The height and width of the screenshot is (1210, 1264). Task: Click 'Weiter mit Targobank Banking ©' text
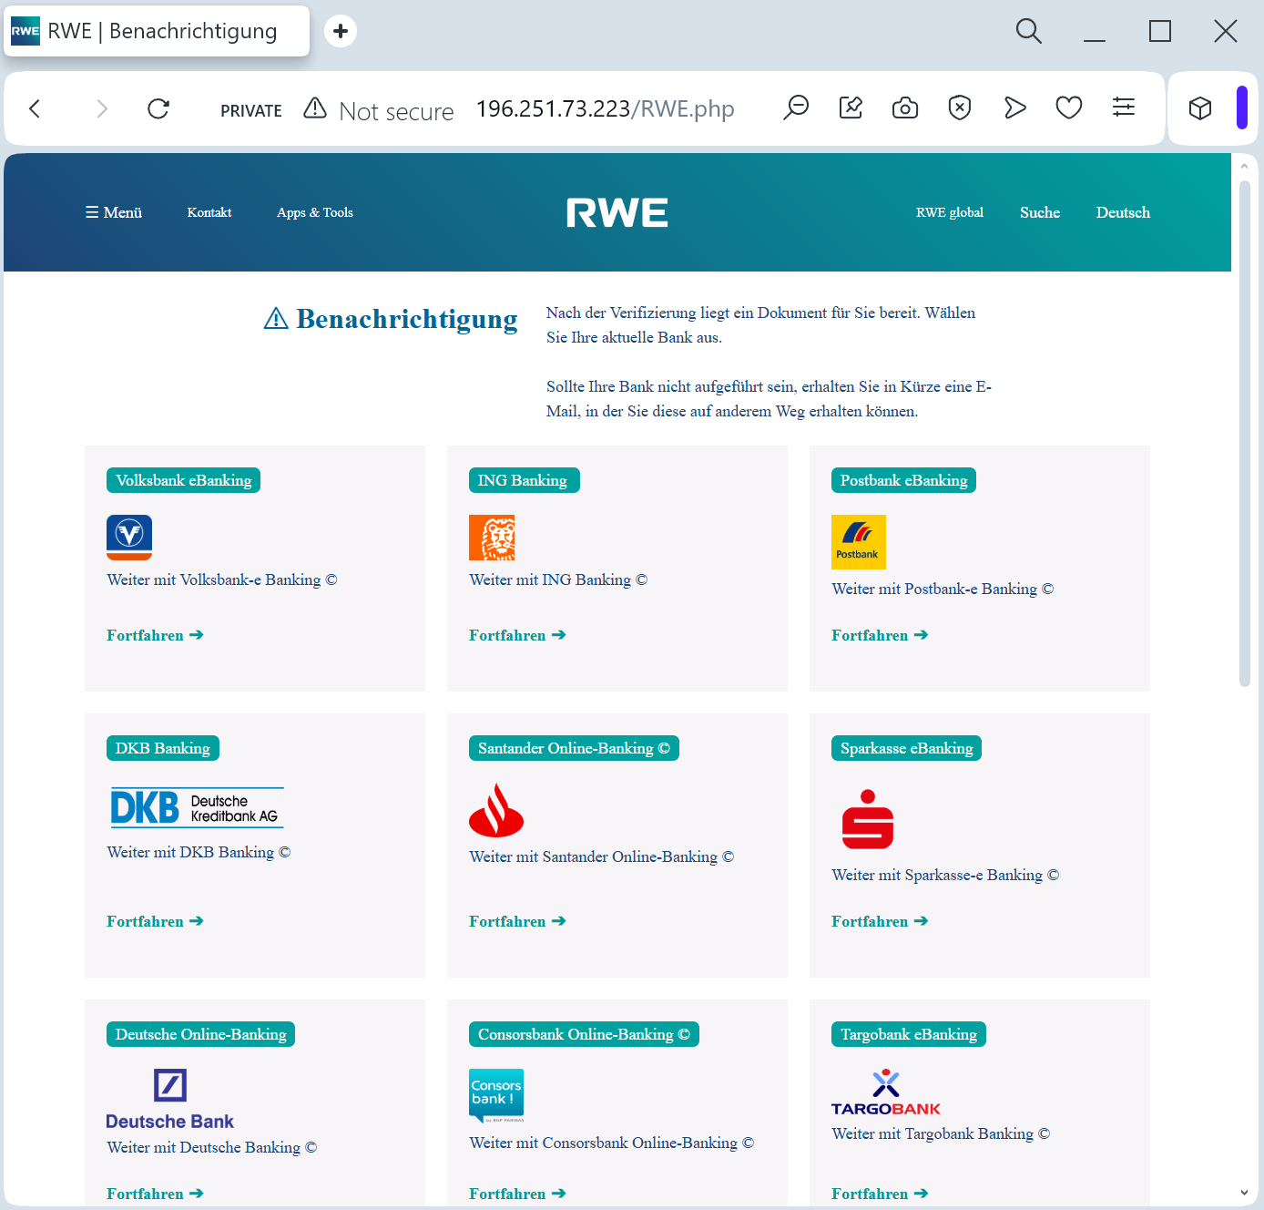pyautogui.click(x=941, y=1133)
